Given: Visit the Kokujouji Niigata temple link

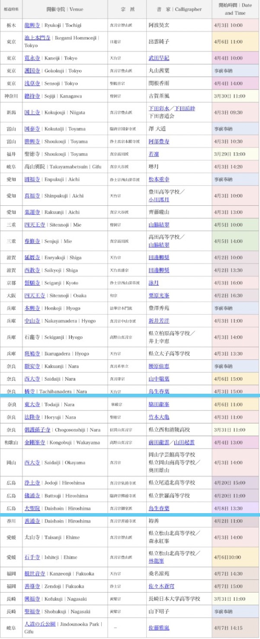Looking at the screenshot, I should point(32,112).
